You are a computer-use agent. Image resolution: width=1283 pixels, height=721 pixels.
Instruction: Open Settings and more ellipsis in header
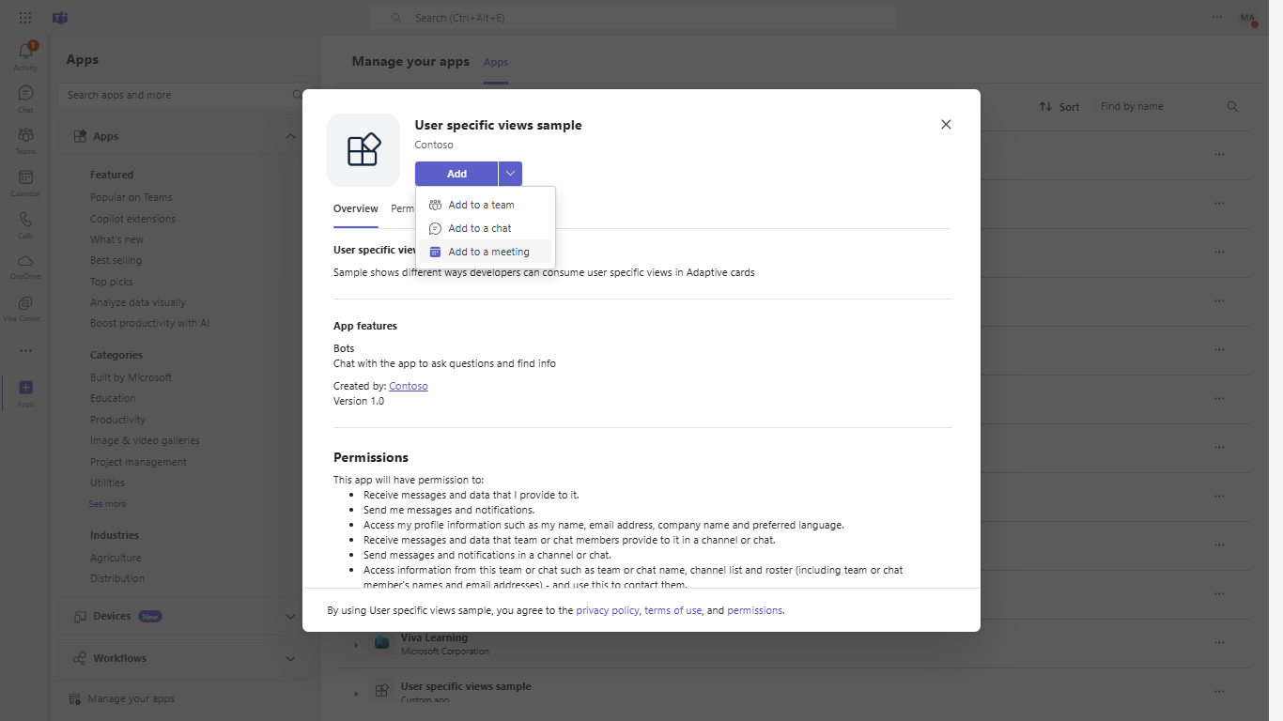[x=1217, y=17]
